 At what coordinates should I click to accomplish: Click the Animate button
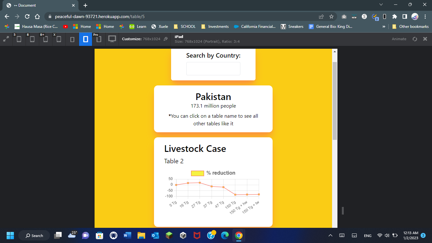coord(399,39)
